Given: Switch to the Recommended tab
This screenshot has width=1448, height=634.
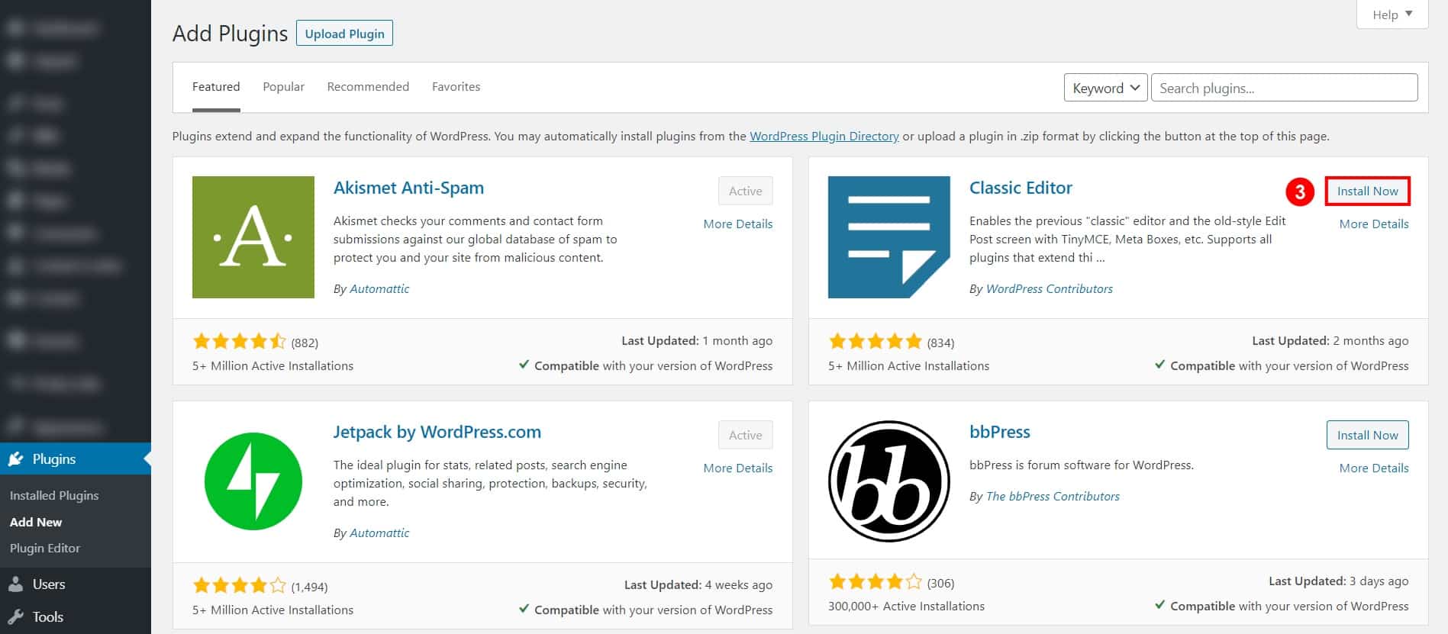Looking at the screenshot, I should click(x=368, y=87).
